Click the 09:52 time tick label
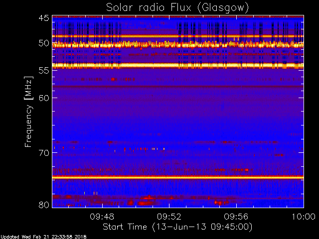 coord(169,217)
